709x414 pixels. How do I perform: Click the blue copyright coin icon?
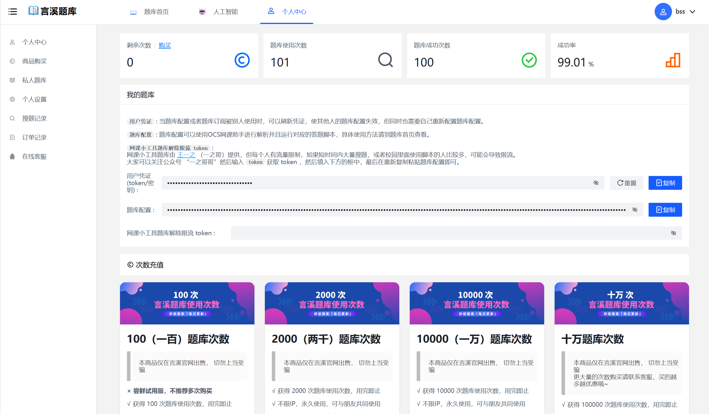tap(242, 60)
